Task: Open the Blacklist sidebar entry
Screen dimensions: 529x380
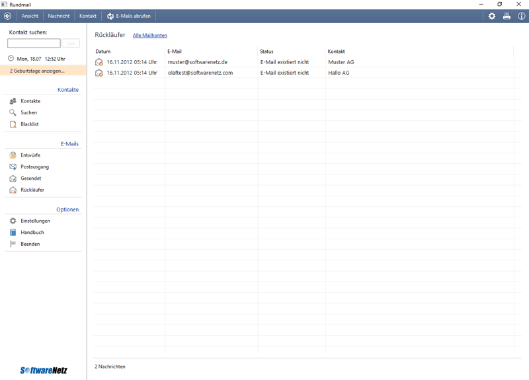Action: 29,124
